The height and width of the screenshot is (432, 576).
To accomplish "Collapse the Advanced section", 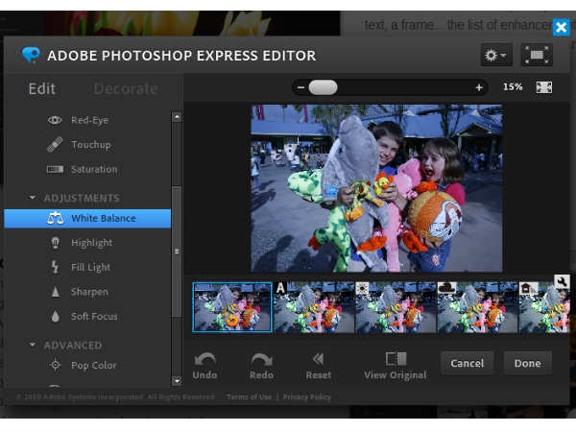I will pos(34,345).
